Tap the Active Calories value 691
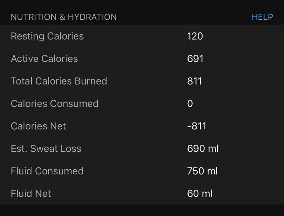 (195, 58)
